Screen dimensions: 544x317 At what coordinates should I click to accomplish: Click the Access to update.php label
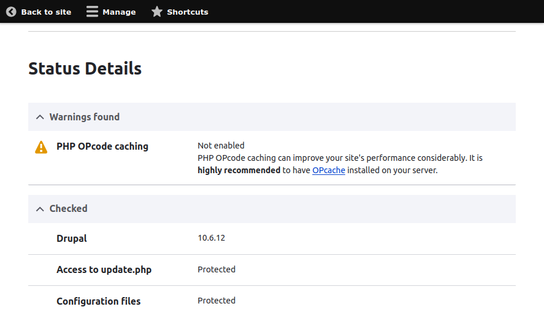(x=104, y=270)
